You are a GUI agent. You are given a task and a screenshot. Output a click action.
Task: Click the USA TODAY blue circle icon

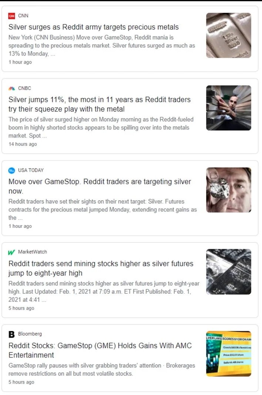click(x=11, y=170)
